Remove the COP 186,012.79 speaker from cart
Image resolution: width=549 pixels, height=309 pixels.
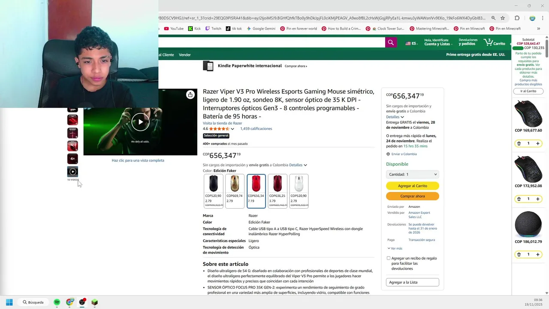(519, 254)
